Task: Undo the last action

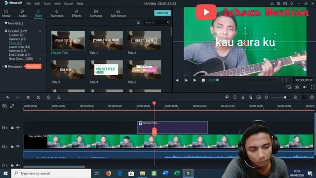Action: click(8, 97)
